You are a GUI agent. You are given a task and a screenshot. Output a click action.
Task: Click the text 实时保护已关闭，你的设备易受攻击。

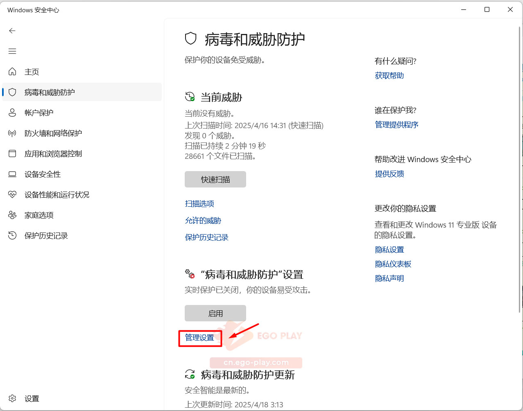tap(249, 290)
